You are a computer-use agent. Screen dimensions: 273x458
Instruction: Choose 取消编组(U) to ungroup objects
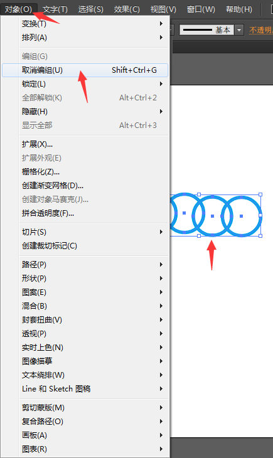85,70
